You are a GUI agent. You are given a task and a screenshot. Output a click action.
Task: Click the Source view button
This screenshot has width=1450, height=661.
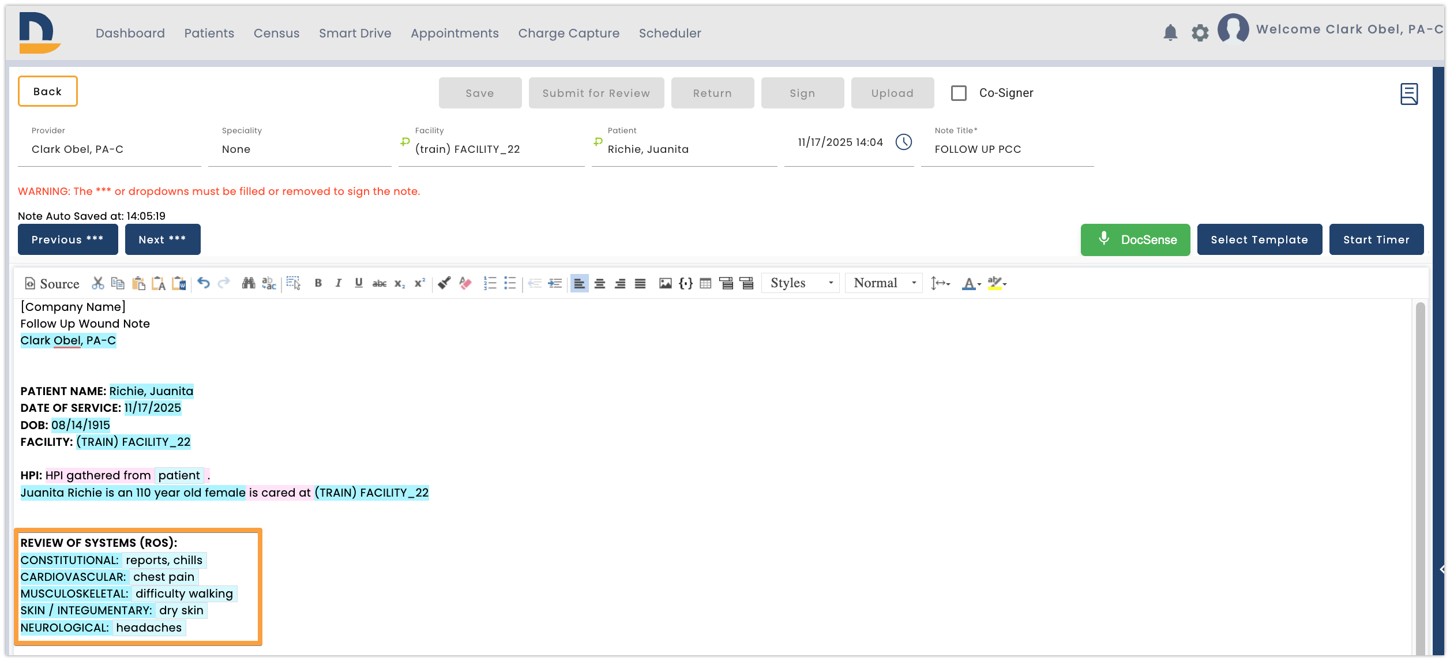pyautogui.click(x=52, y=283)
